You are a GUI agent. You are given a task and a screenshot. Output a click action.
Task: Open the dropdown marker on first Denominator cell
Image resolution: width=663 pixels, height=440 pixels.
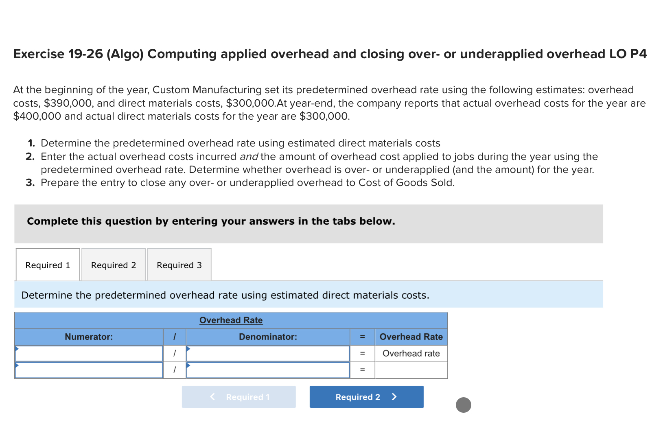click(x=188, y=349)
